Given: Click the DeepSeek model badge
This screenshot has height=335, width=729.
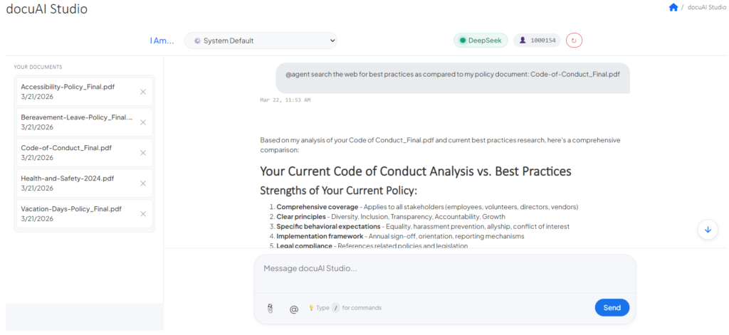Looking at the screenshot, I should 481,41.
